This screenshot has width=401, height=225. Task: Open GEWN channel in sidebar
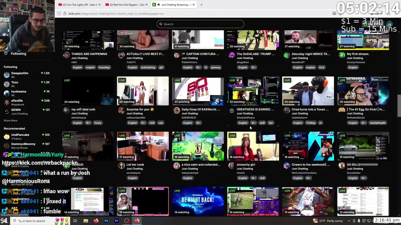(27, 111)
